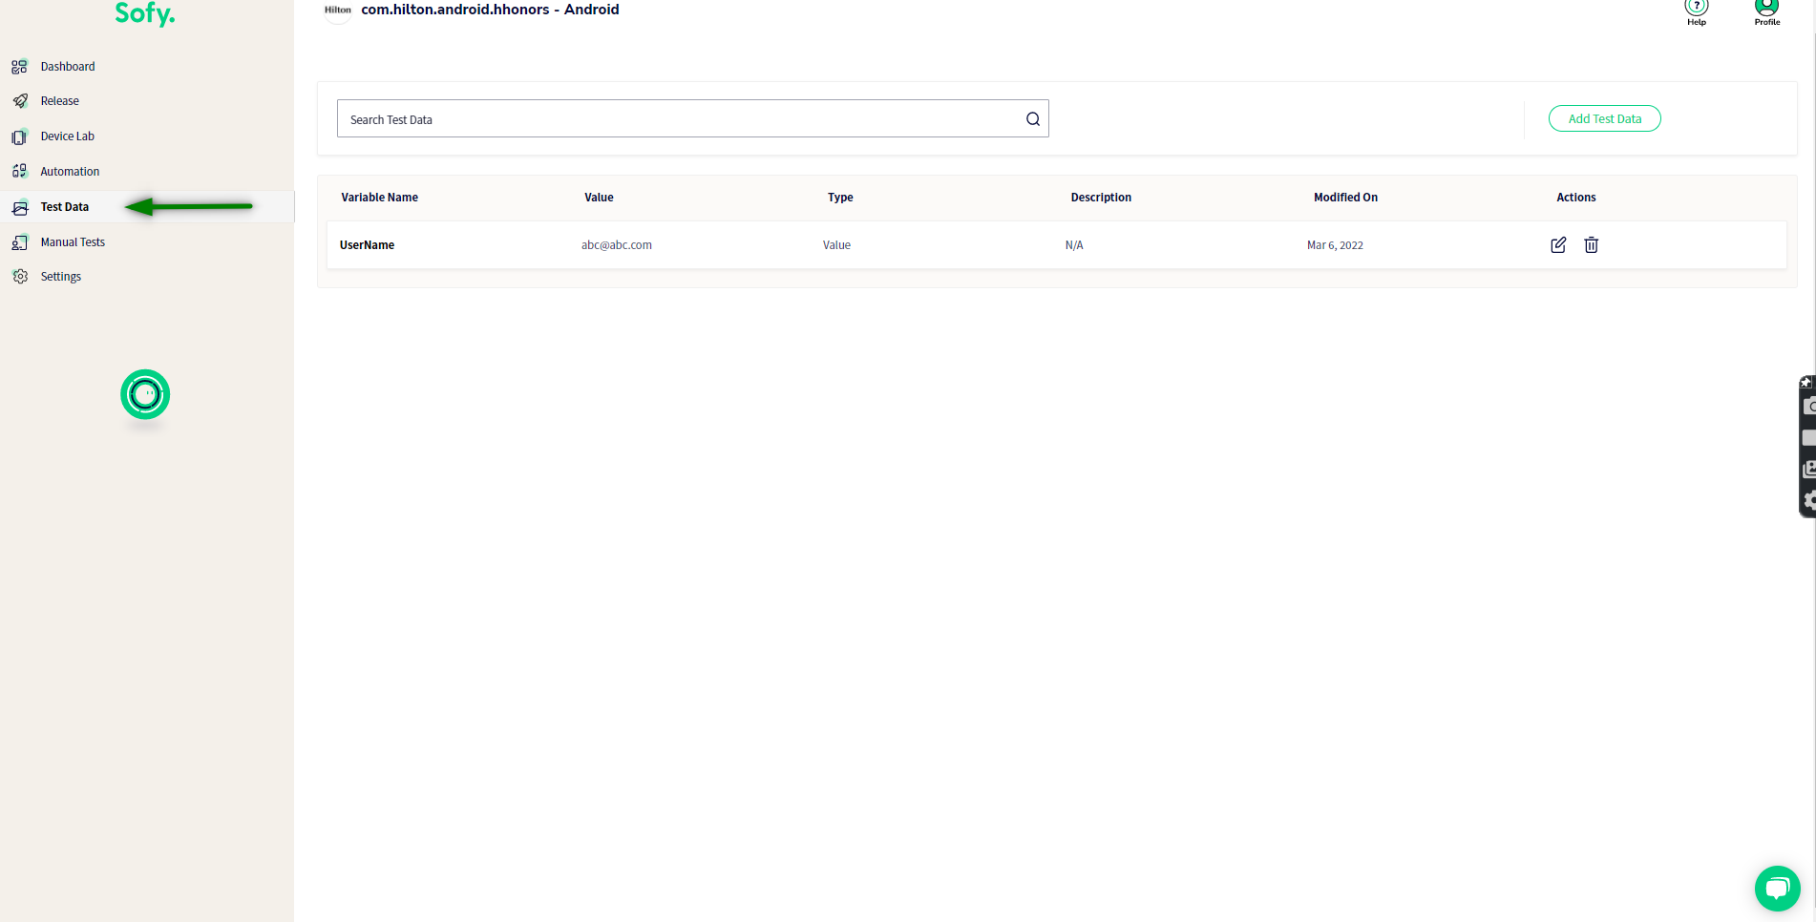The image size is (1816, 922).
Task: Click the search magnifier icon
Action: [1033, 119]
